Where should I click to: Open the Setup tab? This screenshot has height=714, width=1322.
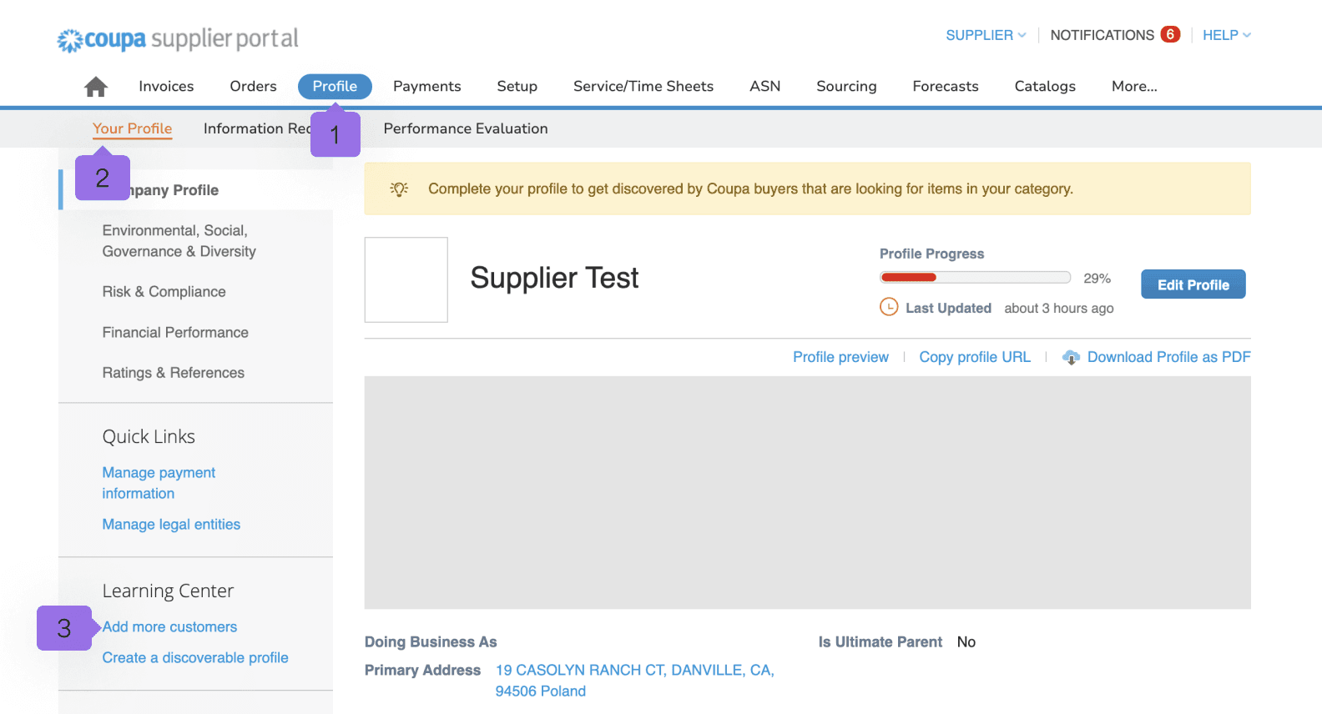coord(517,86)
